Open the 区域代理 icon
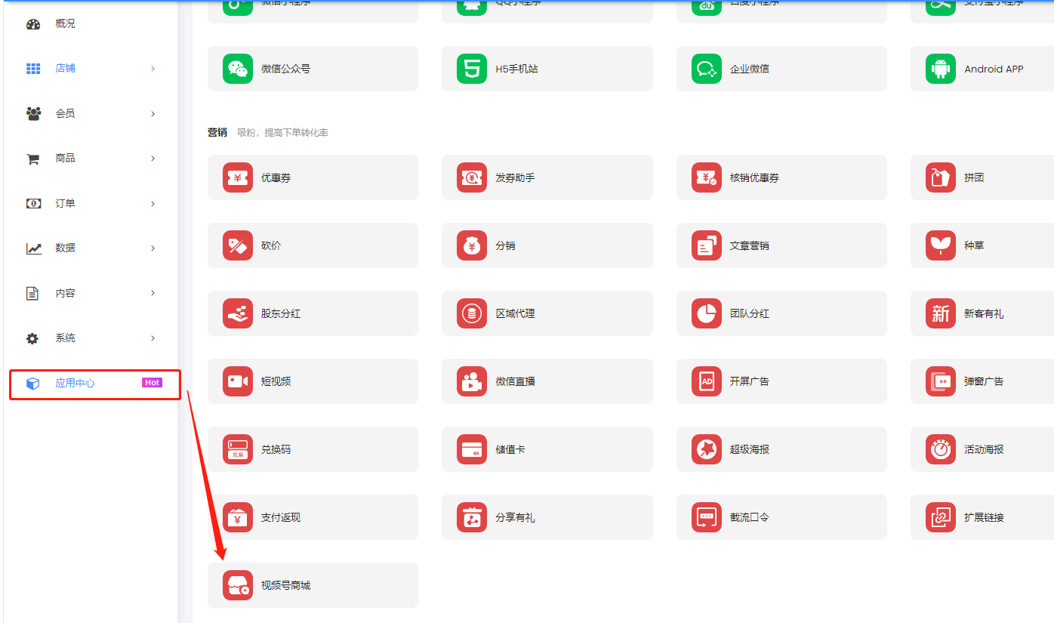The width and height of the screenshot is (1054, 623). (x=472, y=313)
